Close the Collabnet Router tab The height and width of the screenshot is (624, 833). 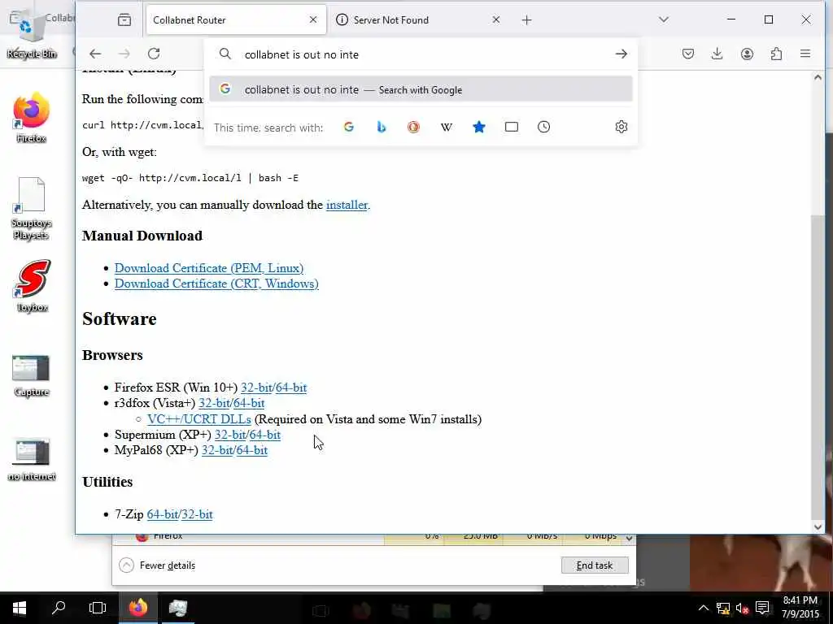tap(313, 19)
